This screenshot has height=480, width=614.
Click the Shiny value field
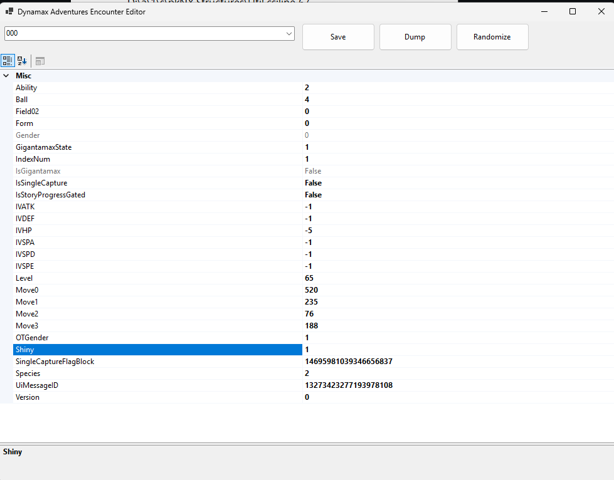[x=439, y=349]
